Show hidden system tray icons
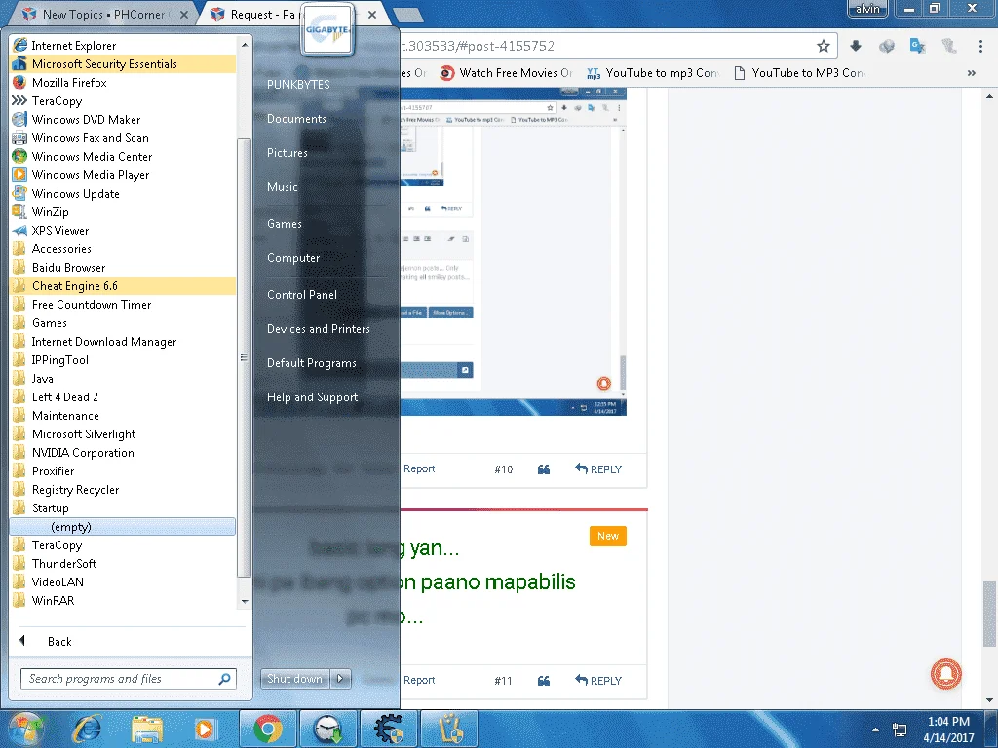This screenshot has width=998, height=748. pyautogui.click(x=875, y=729)
